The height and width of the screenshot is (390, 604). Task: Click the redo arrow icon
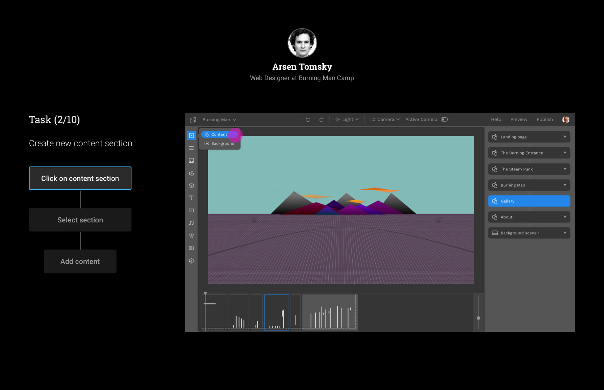click(321, 120)
